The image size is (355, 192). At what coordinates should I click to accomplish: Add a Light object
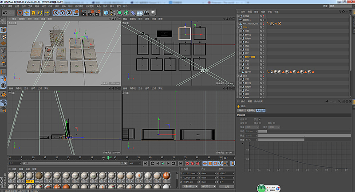click(x=153, y=13)
